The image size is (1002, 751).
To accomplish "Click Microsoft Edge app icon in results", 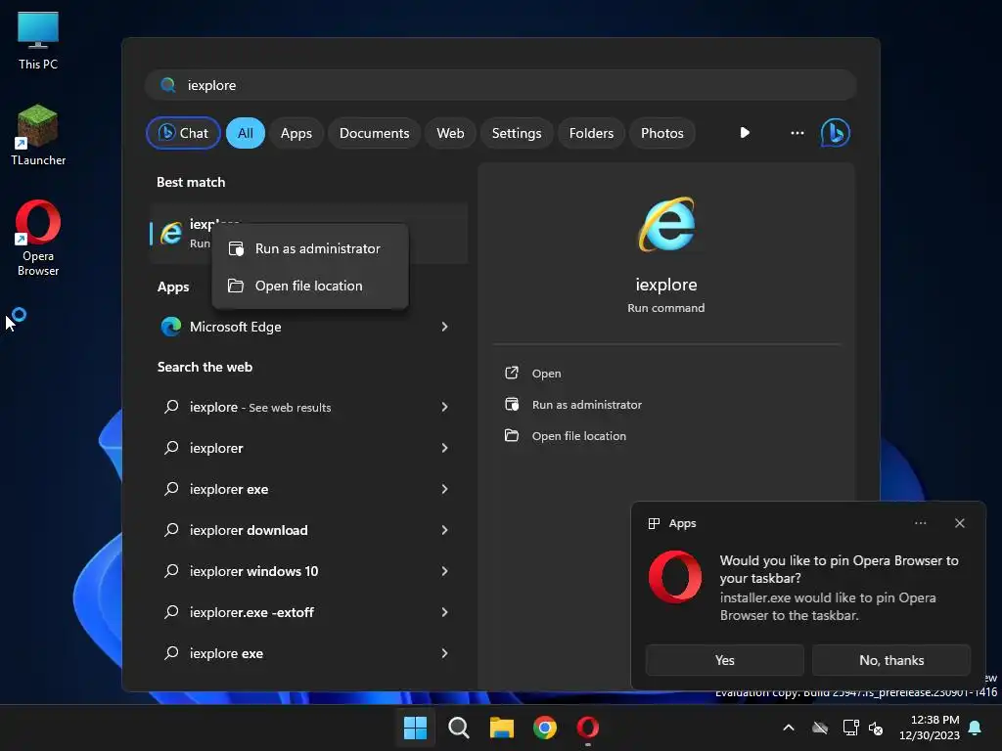I will [x=170, y=327].
